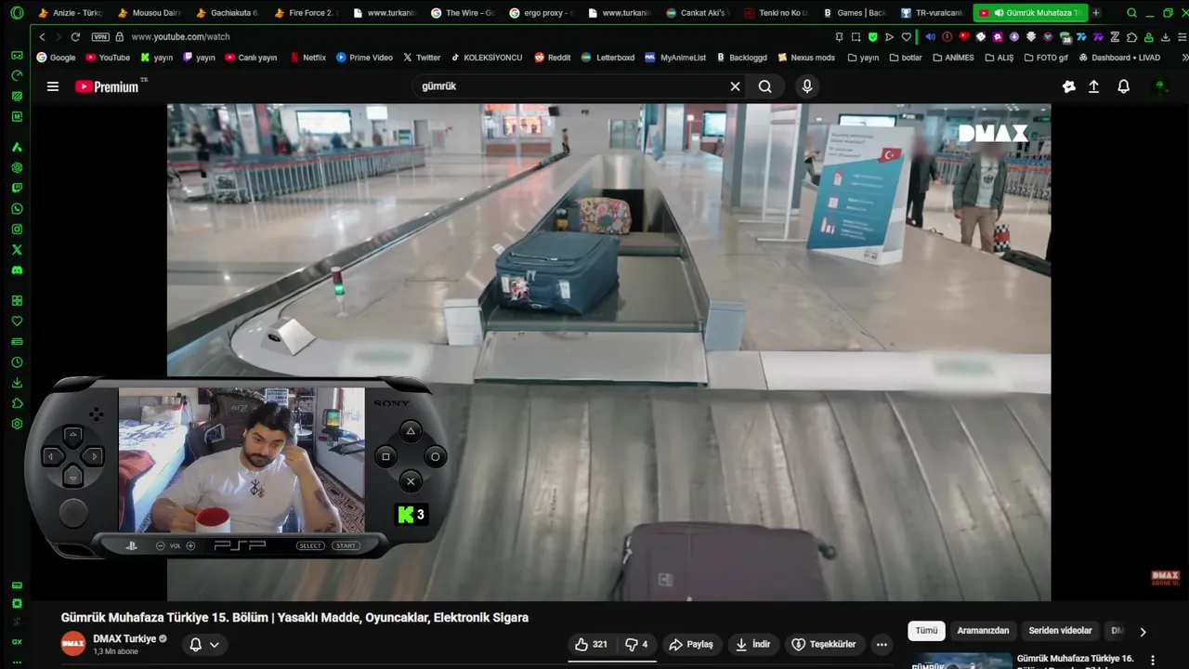This screenshot has width=1189, height=669.
Task: Toggle the ad blocker shield icon
Action: pos(872,37)
